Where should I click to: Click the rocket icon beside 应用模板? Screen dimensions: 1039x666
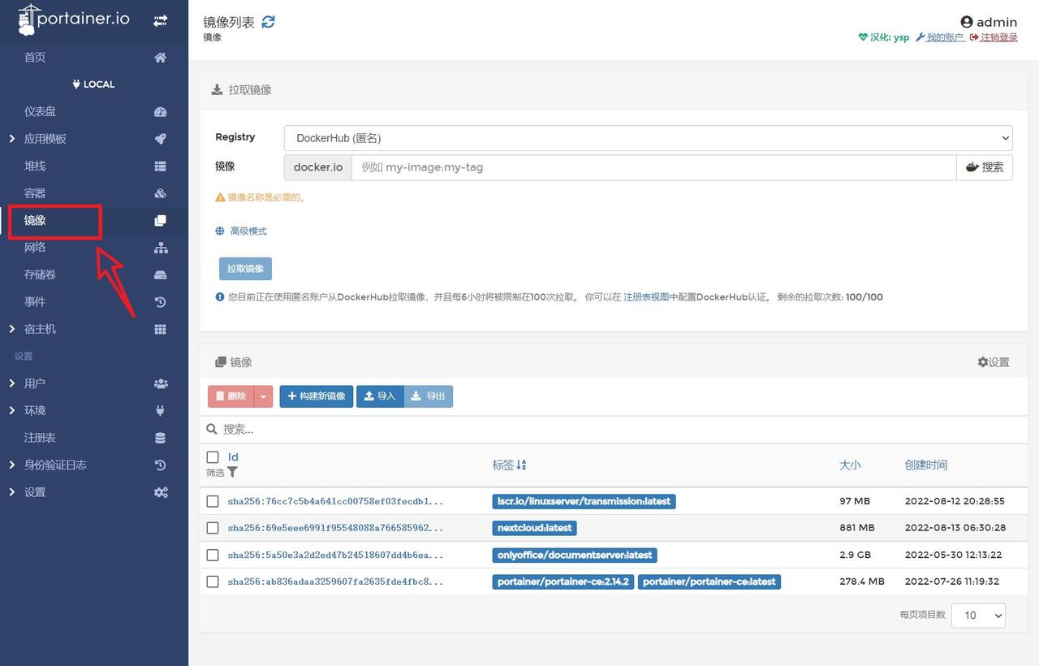(x=160, y=139)
